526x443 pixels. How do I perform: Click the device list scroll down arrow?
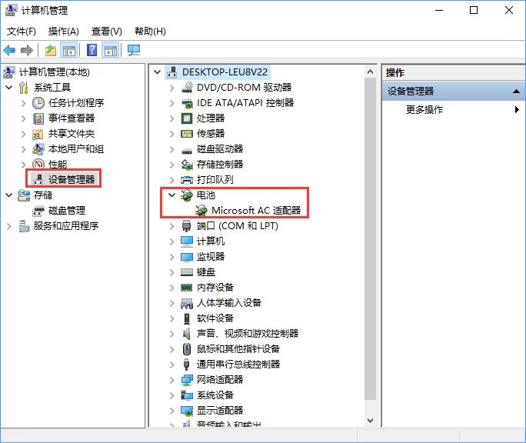pyautogui.click(x=370, y=420)
